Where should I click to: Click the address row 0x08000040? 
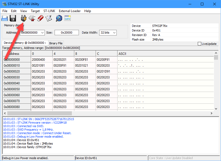[17, 83]
